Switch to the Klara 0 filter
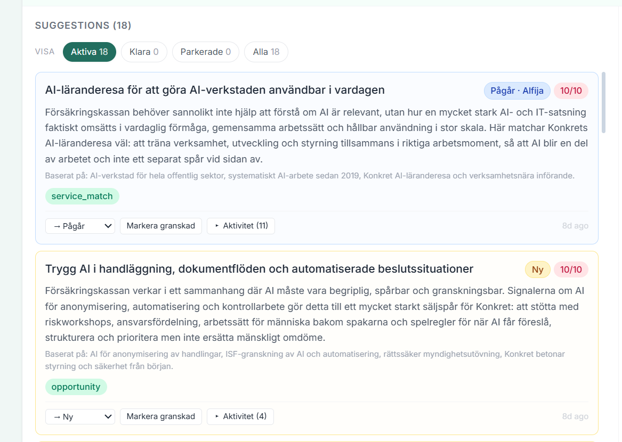 [x=144, y=52]
